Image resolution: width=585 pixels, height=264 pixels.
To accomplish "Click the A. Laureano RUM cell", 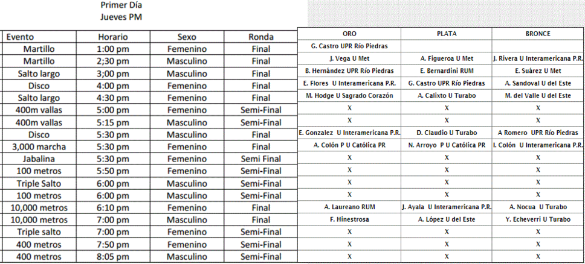I will [x=349, y=207].
